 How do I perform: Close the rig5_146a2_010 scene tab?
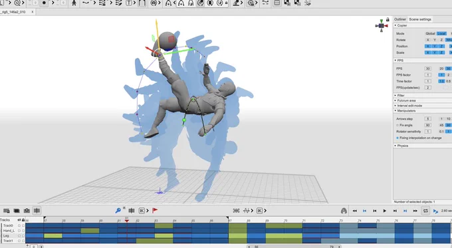(33, 12)
